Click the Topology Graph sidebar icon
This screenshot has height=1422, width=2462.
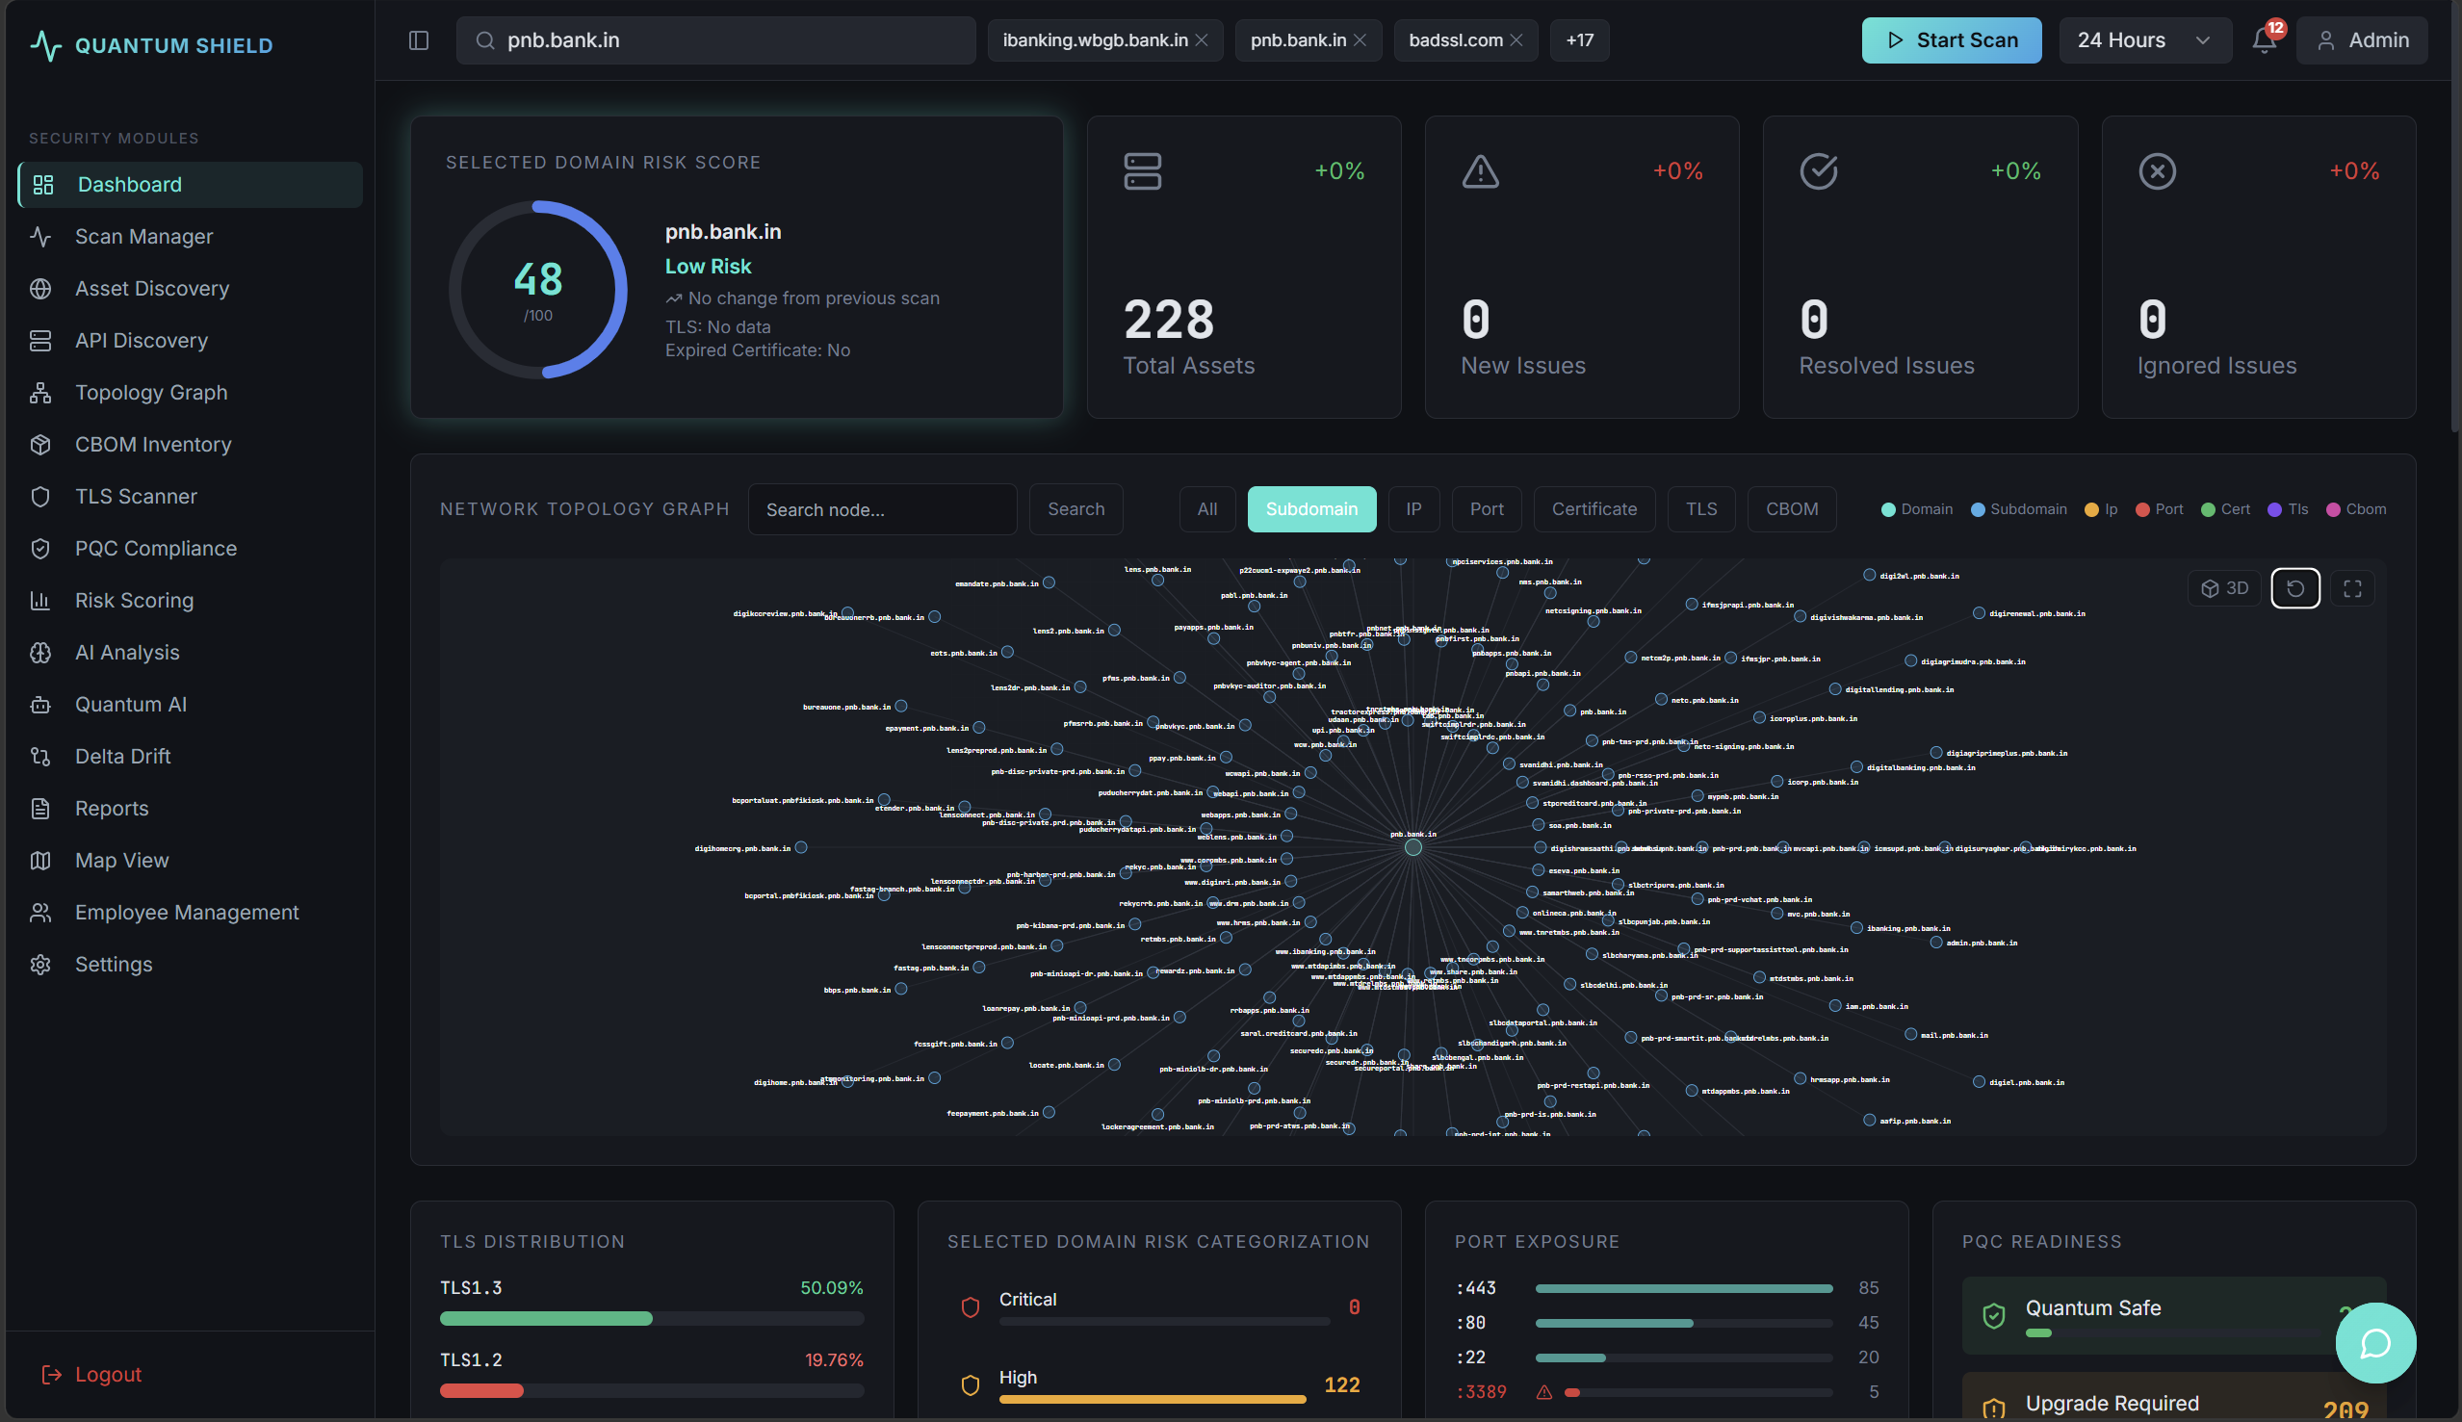(40, 393)
